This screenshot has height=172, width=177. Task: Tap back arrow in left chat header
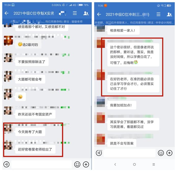pos(7,13)
